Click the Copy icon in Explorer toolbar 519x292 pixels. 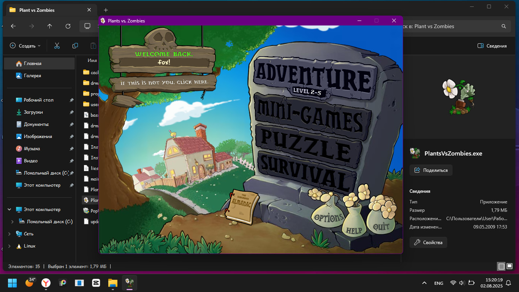[75, 46]
